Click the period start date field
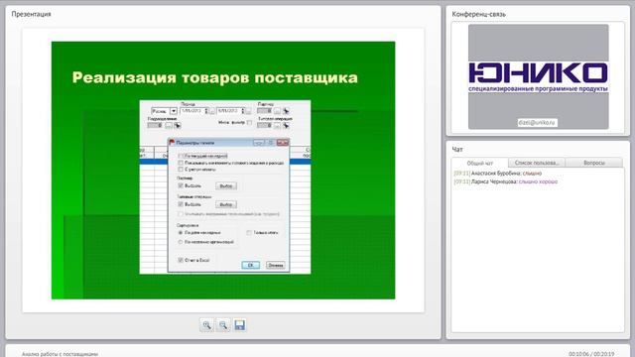This screenshot has width=635, height=357. coord(194,111)
